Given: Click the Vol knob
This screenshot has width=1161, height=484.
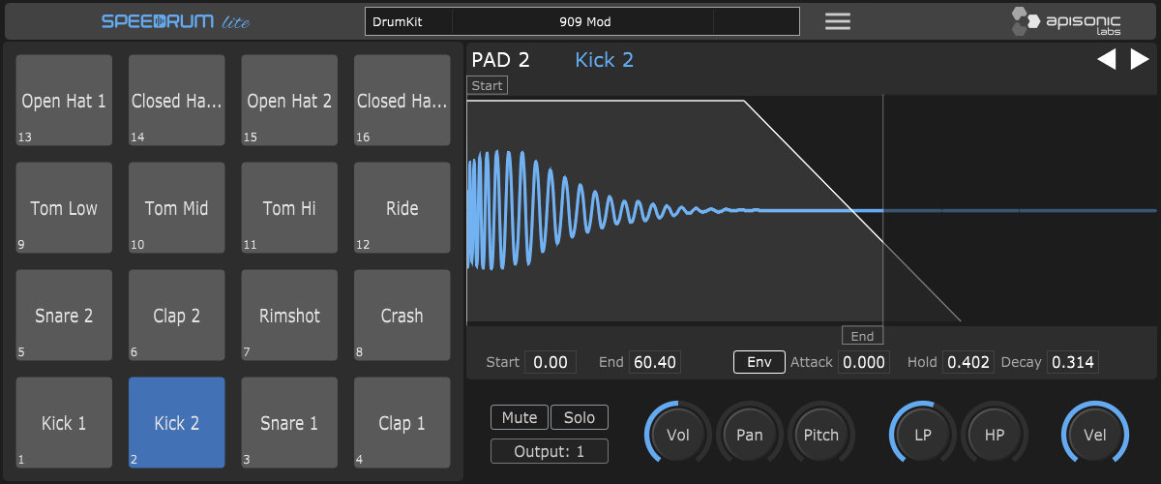Looking at the screenshot, I should pyautogui.click(x=678, y=435).
